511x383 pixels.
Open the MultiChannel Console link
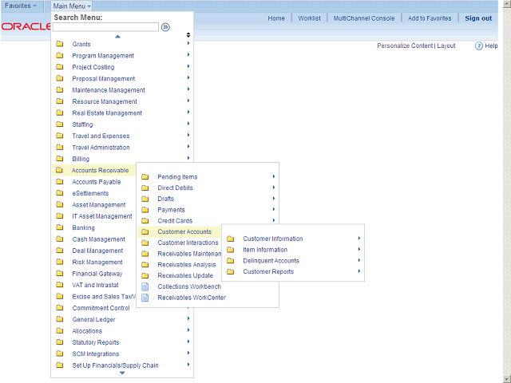click(x=364, y=18)
